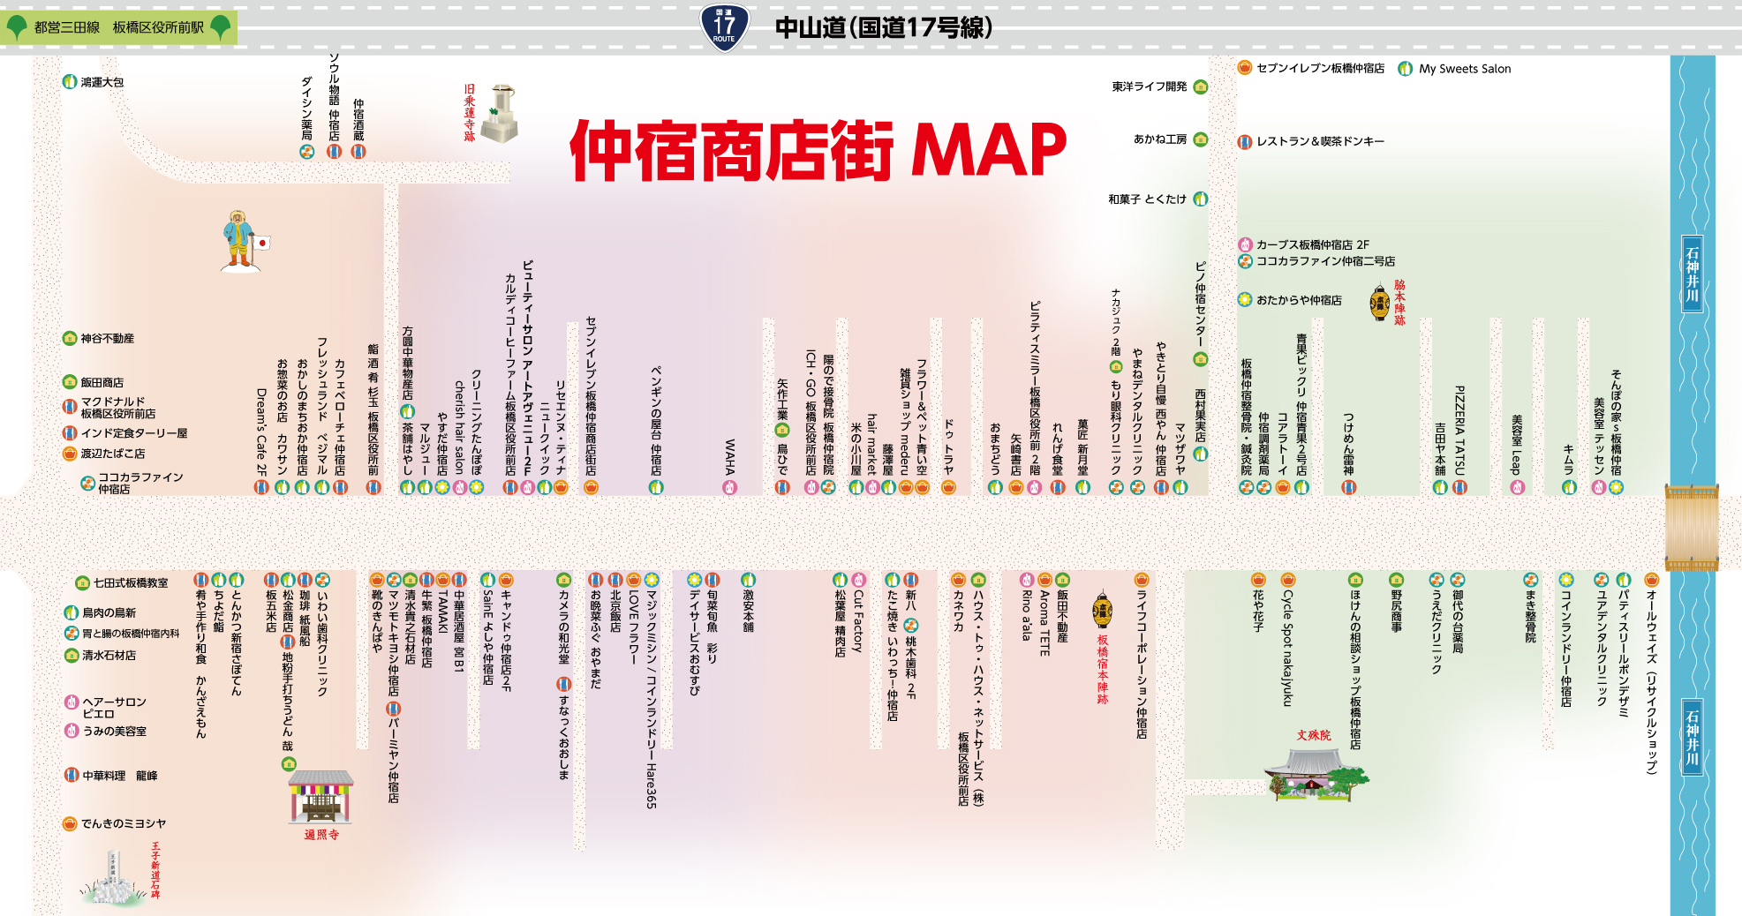Select the icon beside レストラン&喫茶ドンキー

[x=1245, y=141]
